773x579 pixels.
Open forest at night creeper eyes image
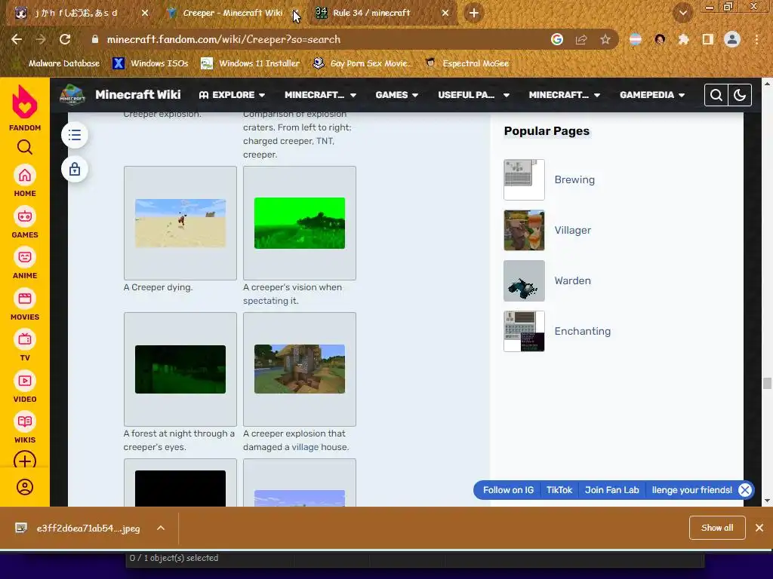180,369
